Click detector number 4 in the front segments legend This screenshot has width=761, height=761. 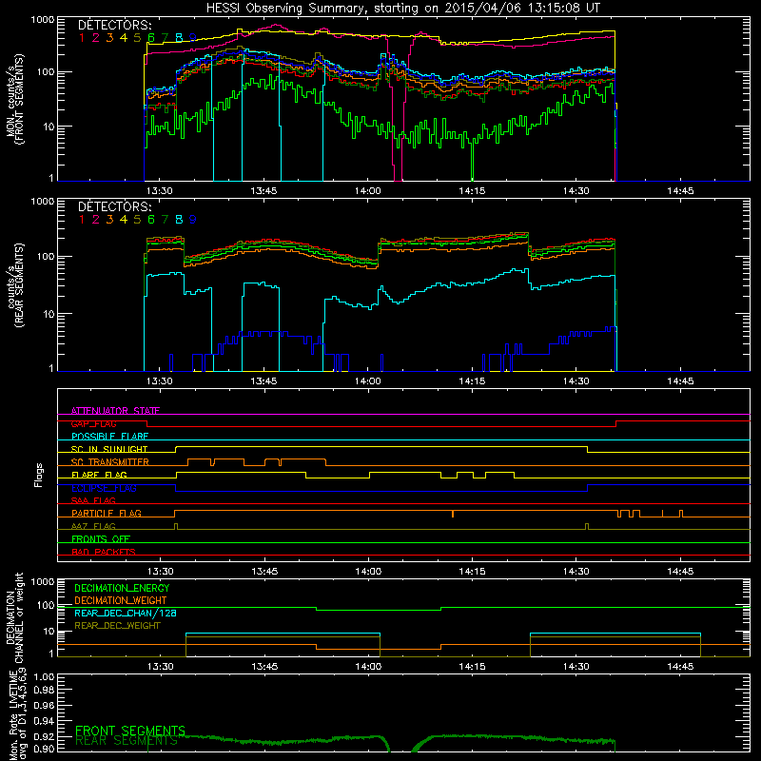click(x=124, y=38)
